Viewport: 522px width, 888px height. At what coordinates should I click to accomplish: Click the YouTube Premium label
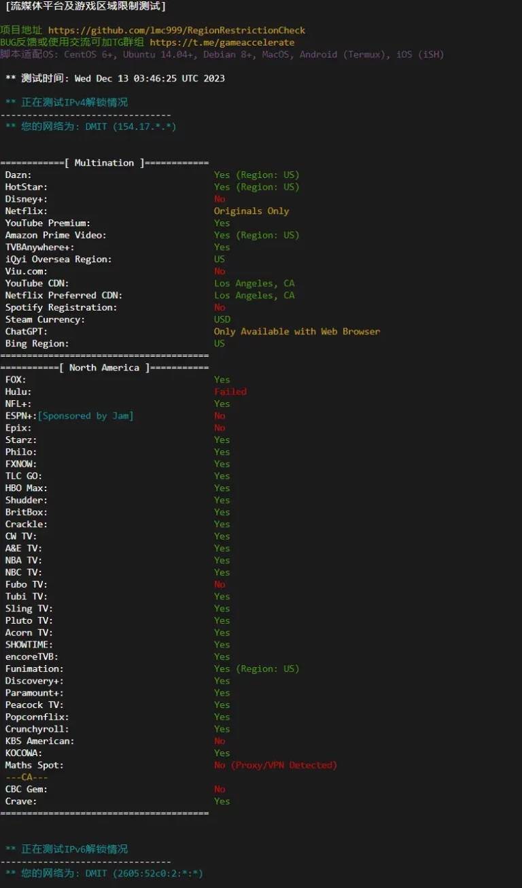click(48, 223)
